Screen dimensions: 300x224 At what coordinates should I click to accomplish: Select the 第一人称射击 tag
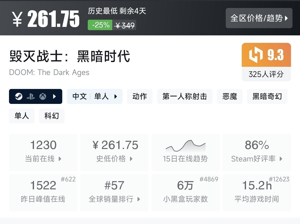tap(184, 96)
